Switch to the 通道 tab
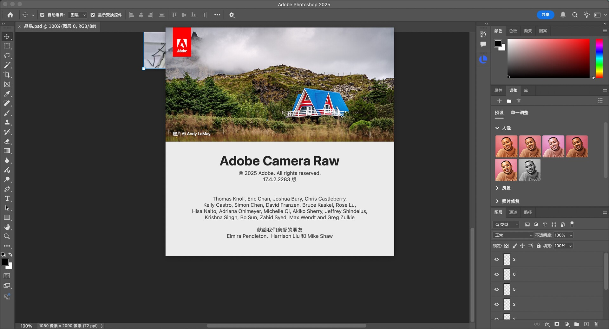The image size is (609, 329). pyautogui.click(x=513, y=212)
